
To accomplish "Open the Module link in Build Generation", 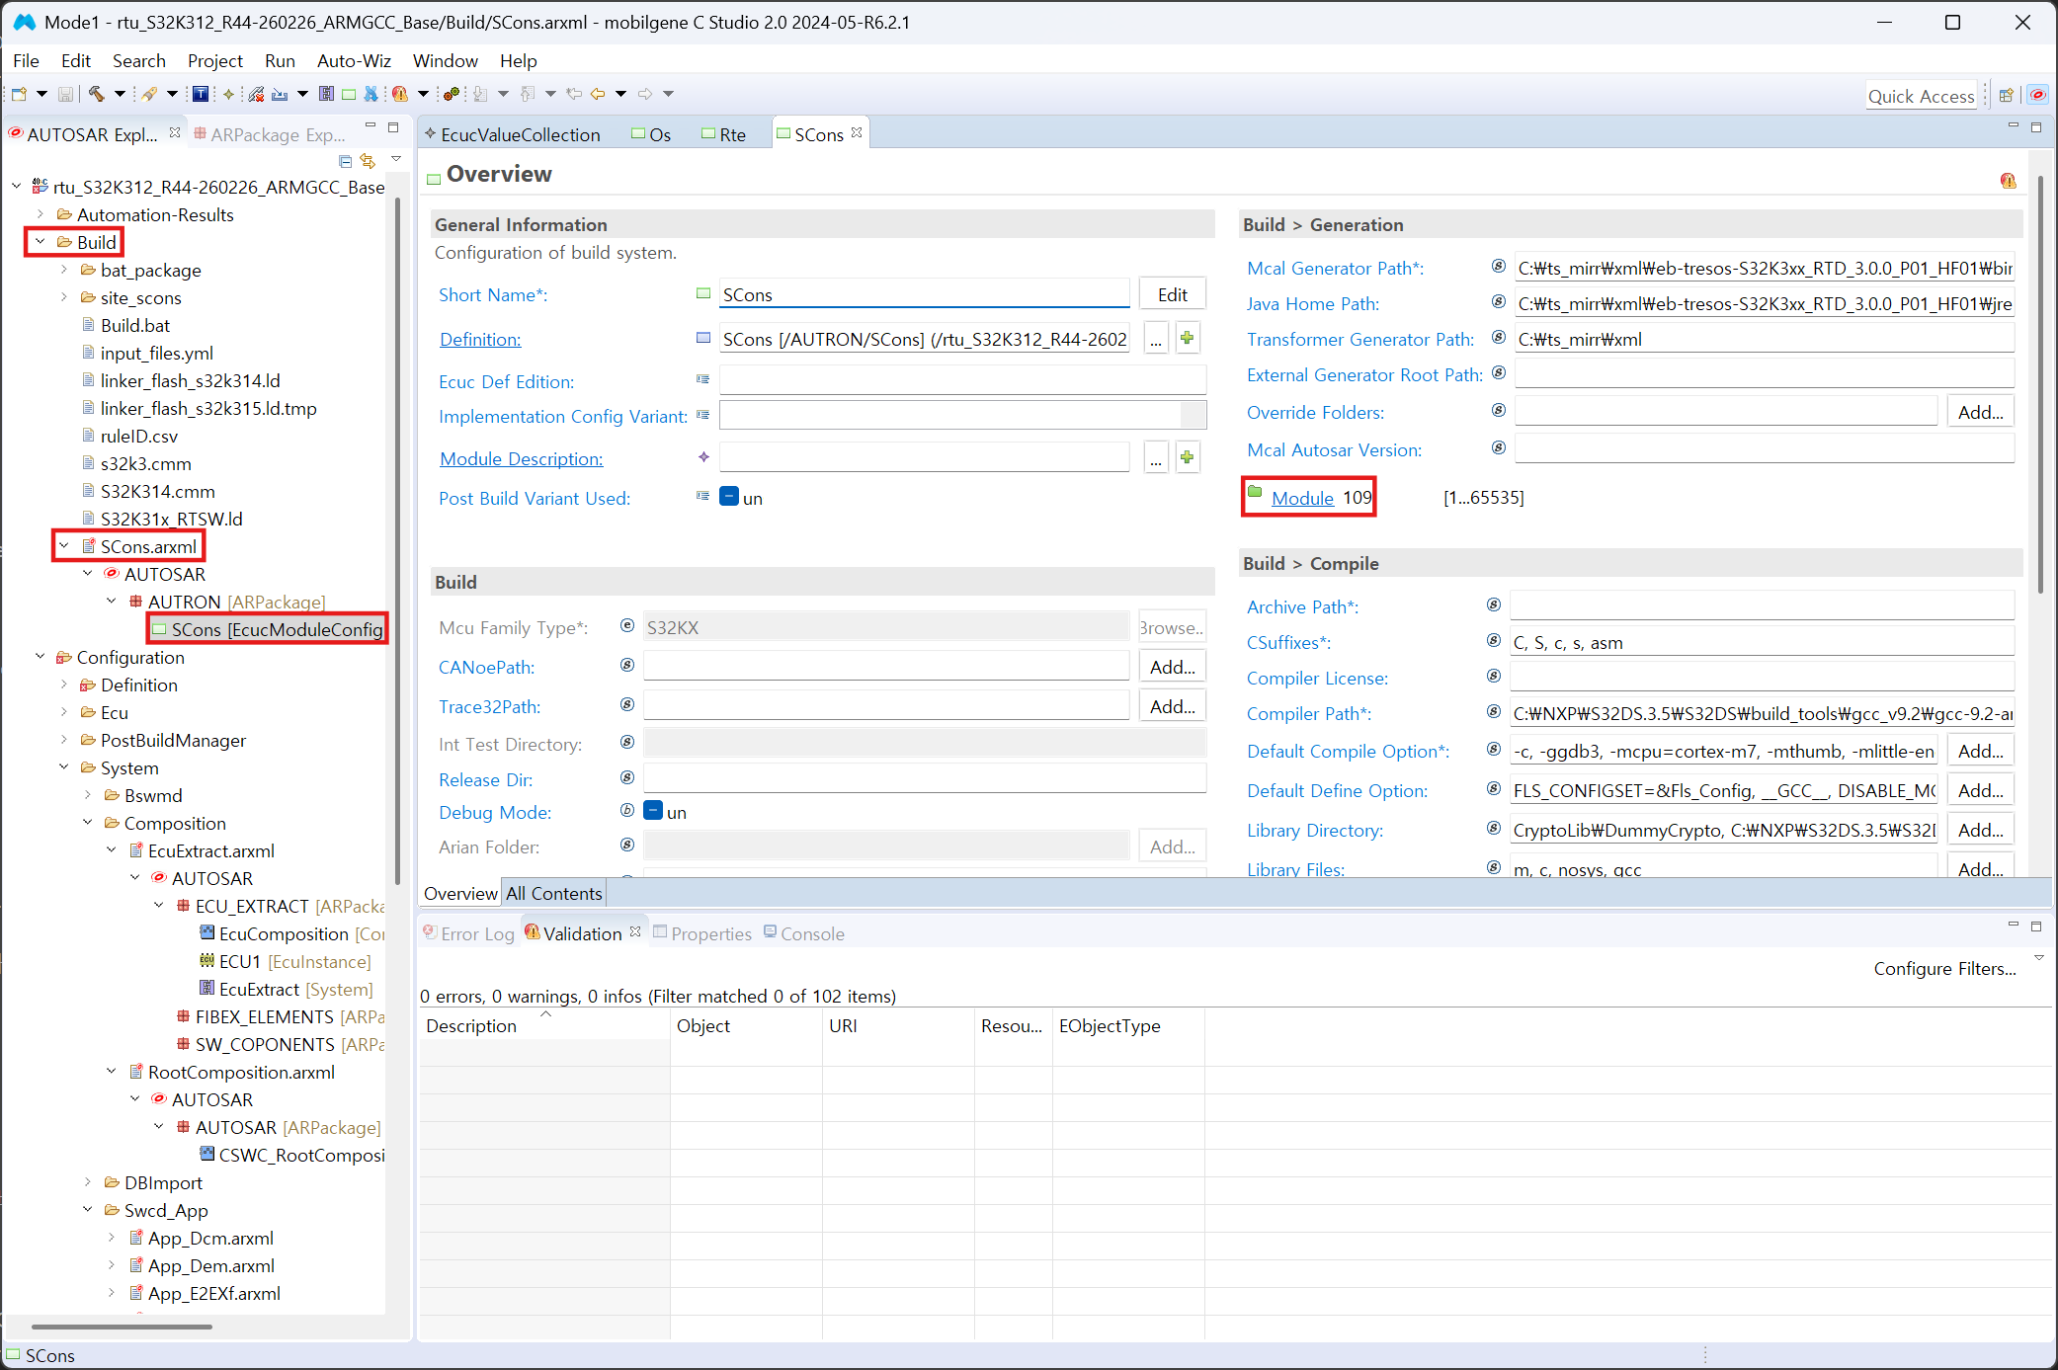I will point(1302,498).
